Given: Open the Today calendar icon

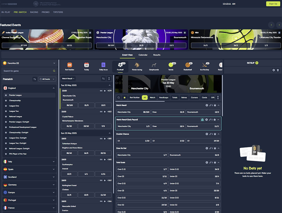Looking at the screenshot, I should [x=87, y=66].
